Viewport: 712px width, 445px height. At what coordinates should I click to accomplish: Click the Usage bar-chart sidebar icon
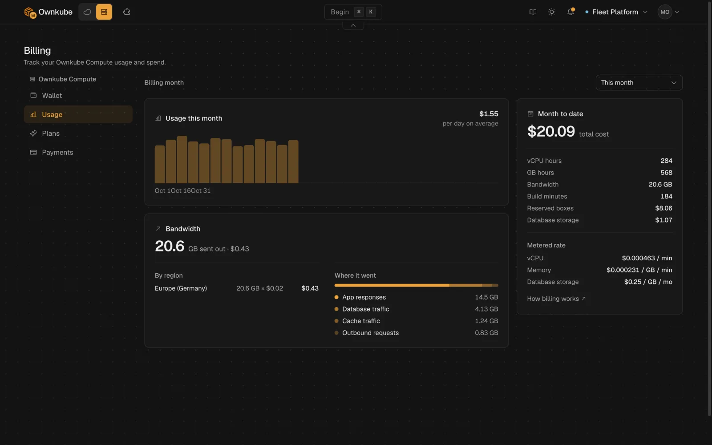(33, 114)
